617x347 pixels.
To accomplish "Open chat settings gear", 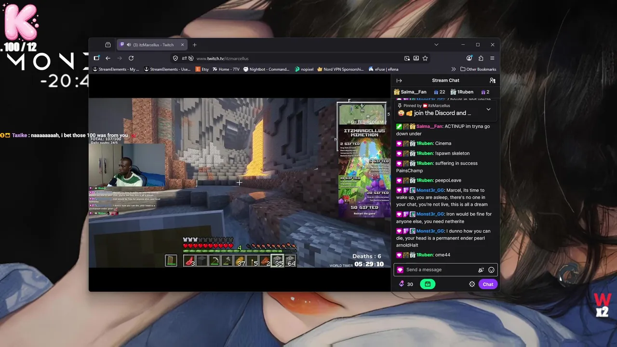I will [472, 284].
